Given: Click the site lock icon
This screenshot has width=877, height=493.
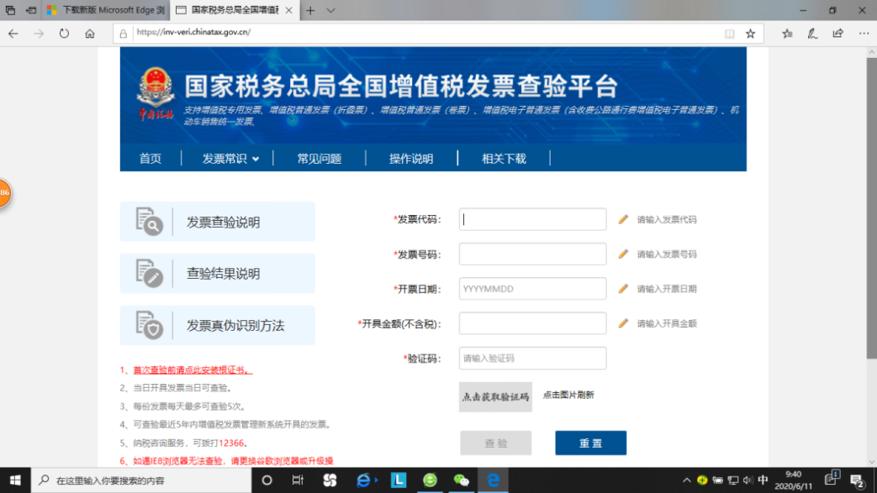Looking at the screenshot, I should coord(123,34).
